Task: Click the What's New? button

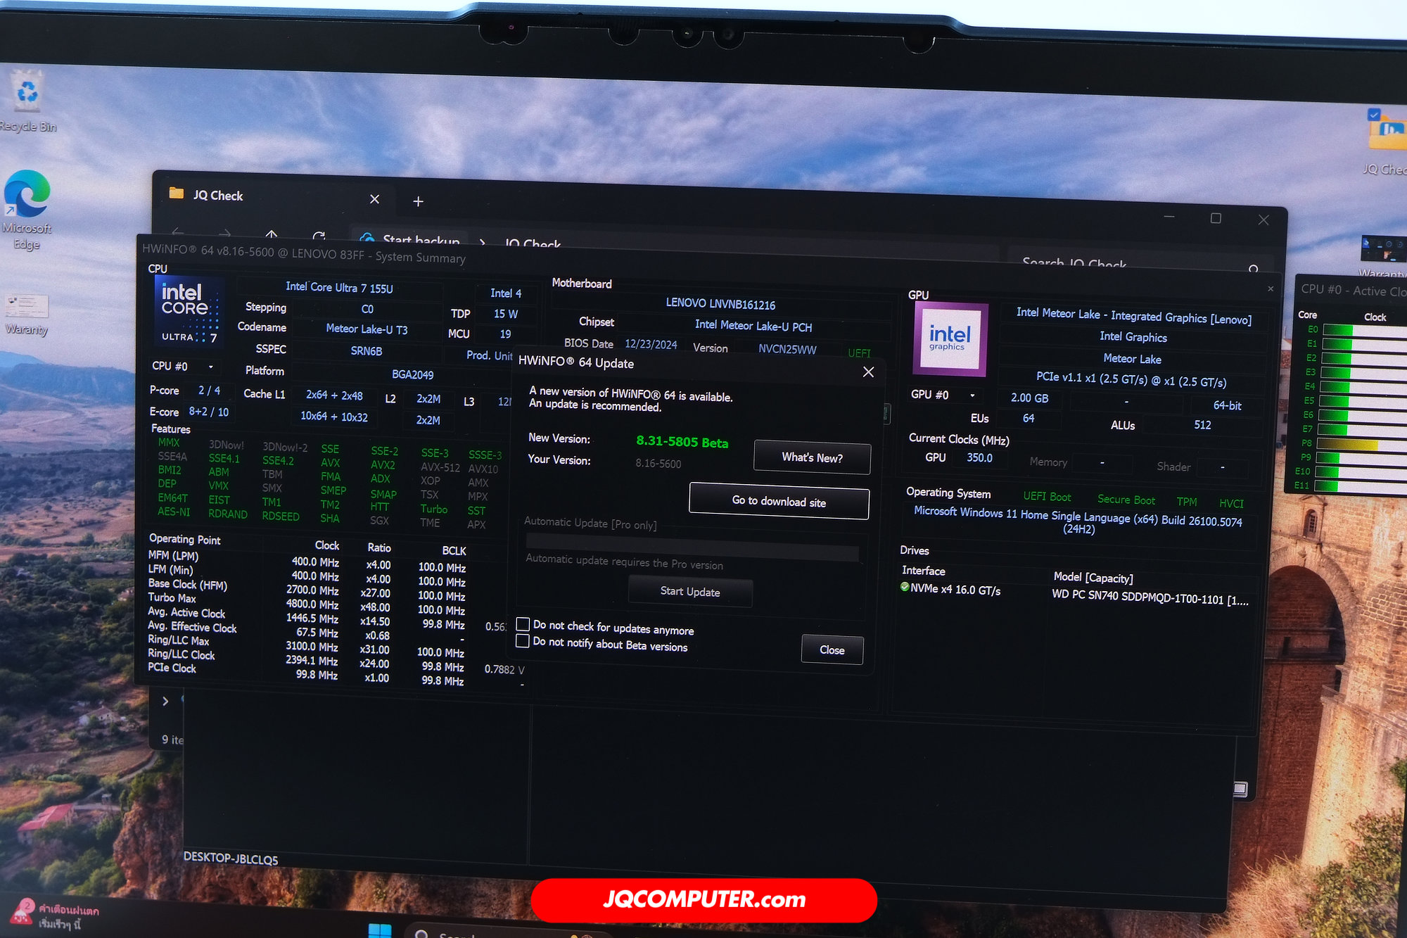Action: click(x=812, y=457)
